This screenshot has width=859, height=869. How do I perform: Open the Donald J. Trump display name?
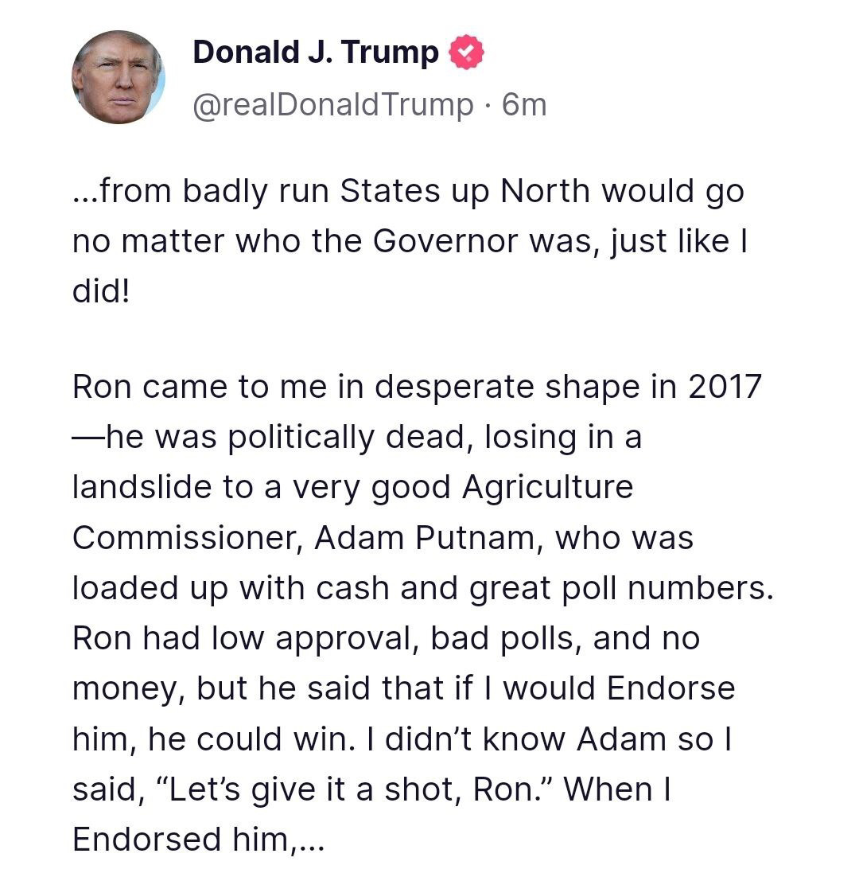316,53
